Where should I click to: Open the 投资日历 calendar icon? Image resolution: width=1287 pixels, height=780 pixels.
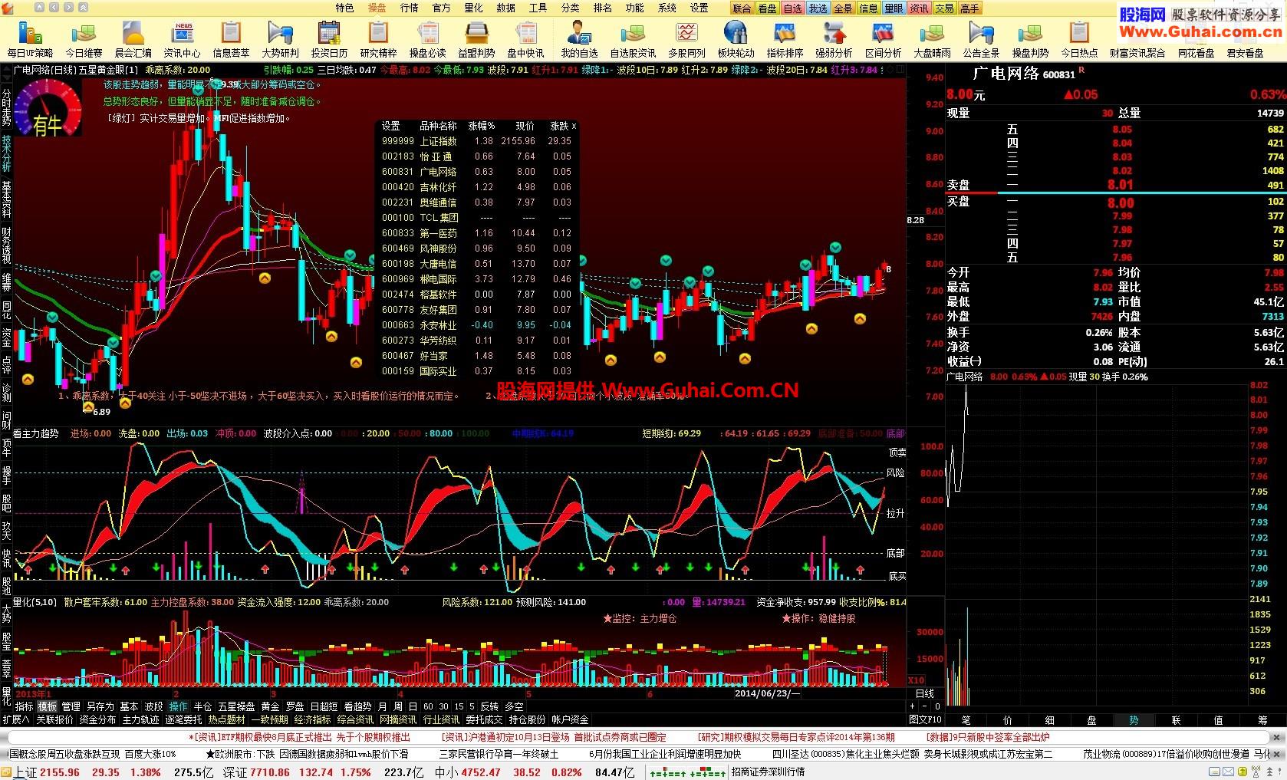pyautogui.click(x=329, y=39)
